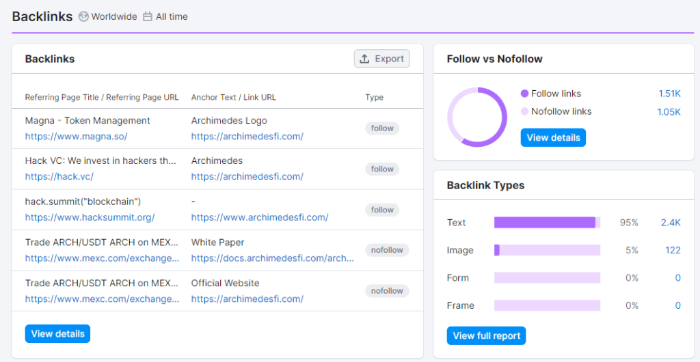Open mexc.com link in White Paper row

point(103,258)
